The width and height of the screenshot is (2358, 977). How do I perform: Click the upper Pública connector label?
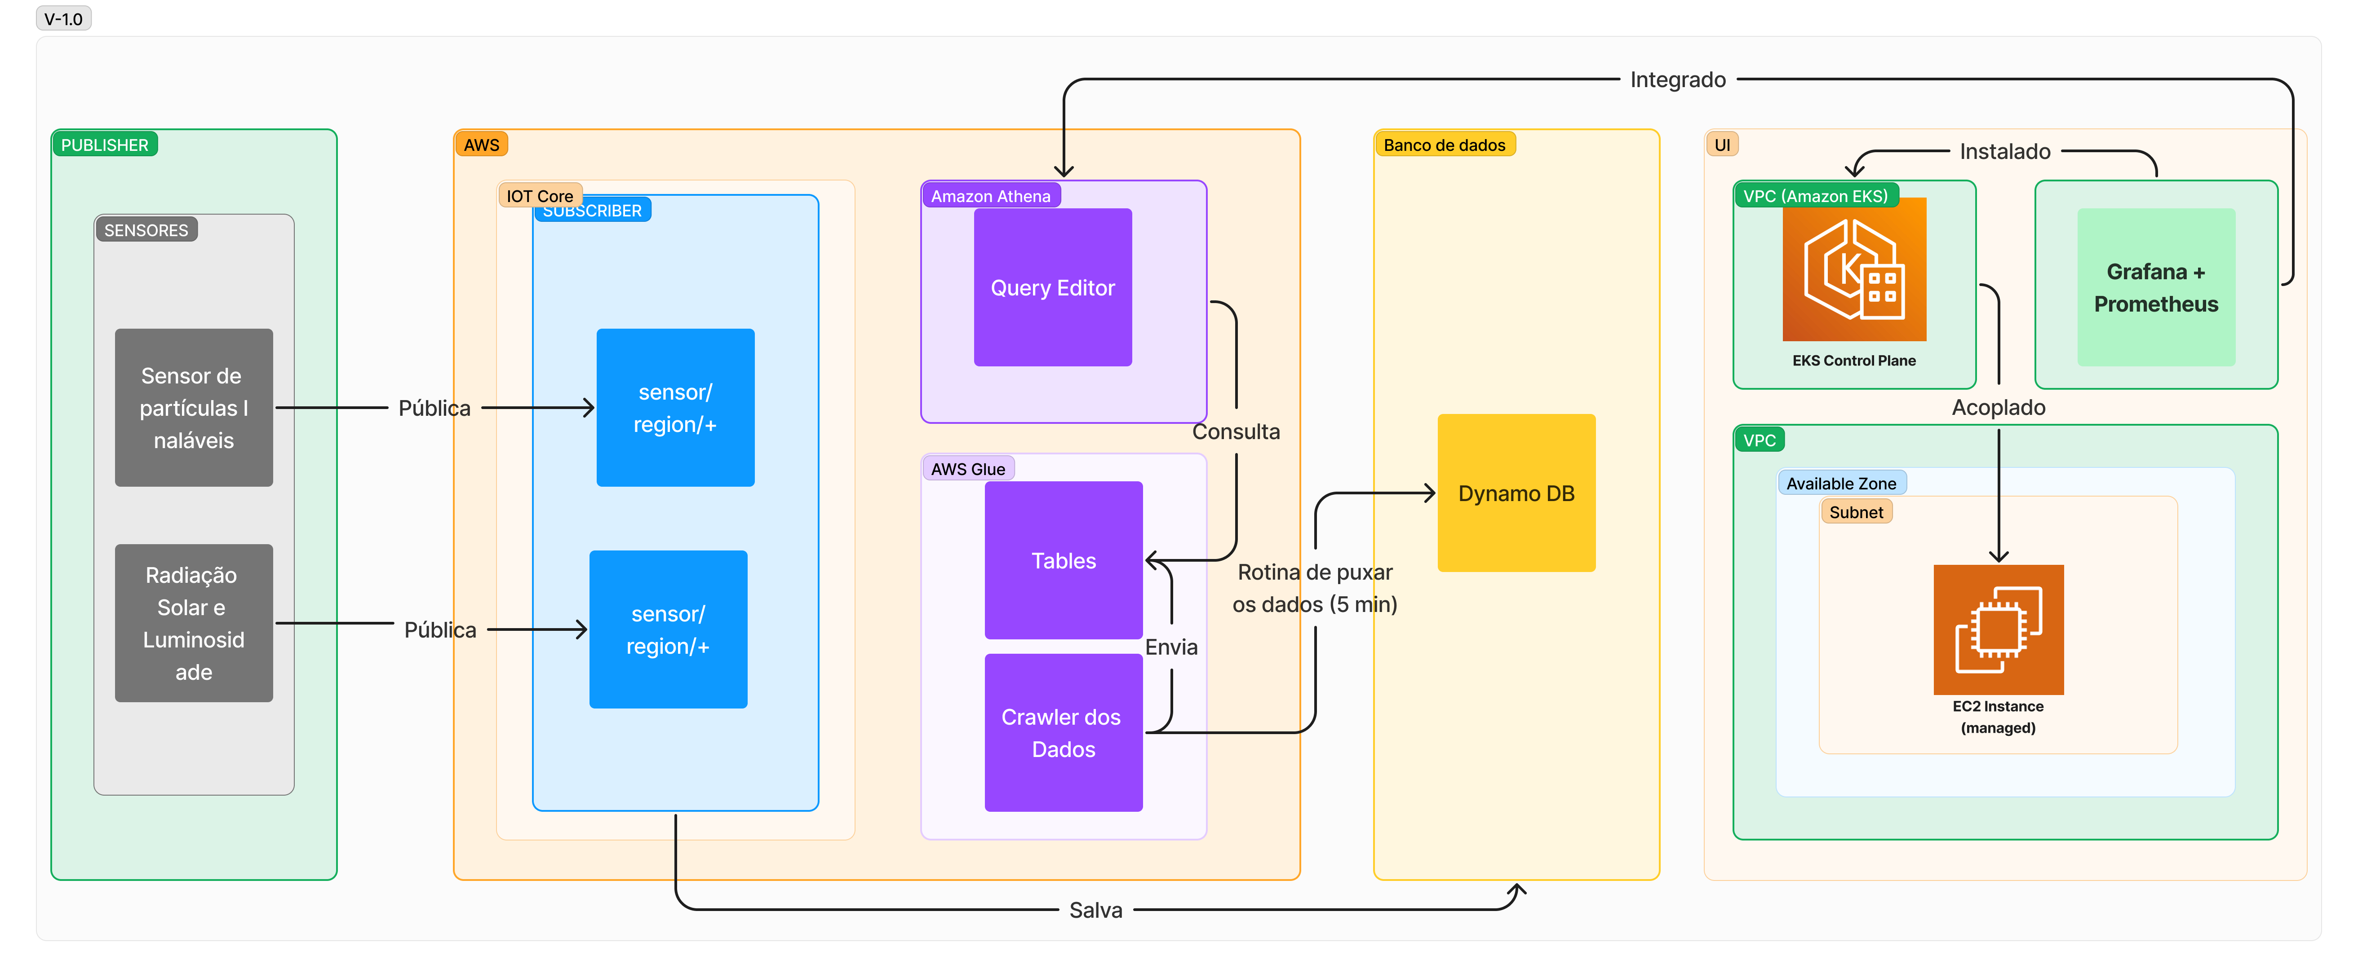point(435,408)
